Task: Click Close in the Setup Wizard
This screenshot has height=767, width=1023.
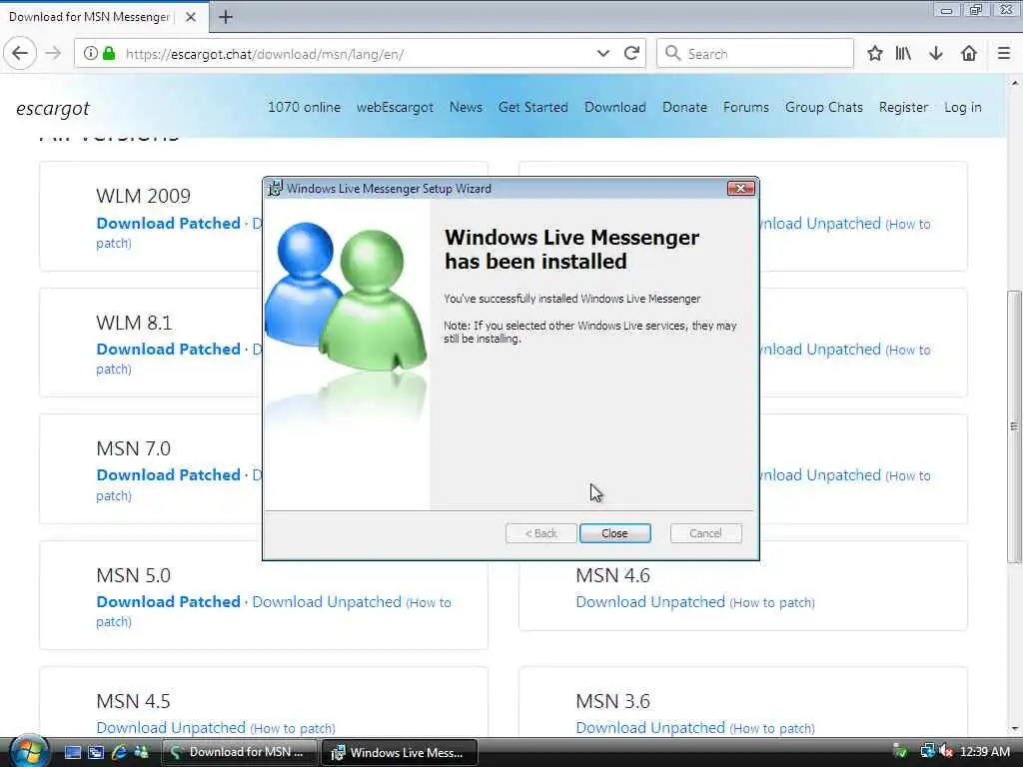Action: (614, 533)
